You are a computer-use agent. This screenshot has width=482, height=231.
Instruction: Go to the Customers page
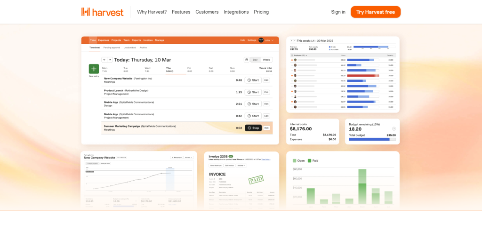pyautogui.click(x=207, y=12)
